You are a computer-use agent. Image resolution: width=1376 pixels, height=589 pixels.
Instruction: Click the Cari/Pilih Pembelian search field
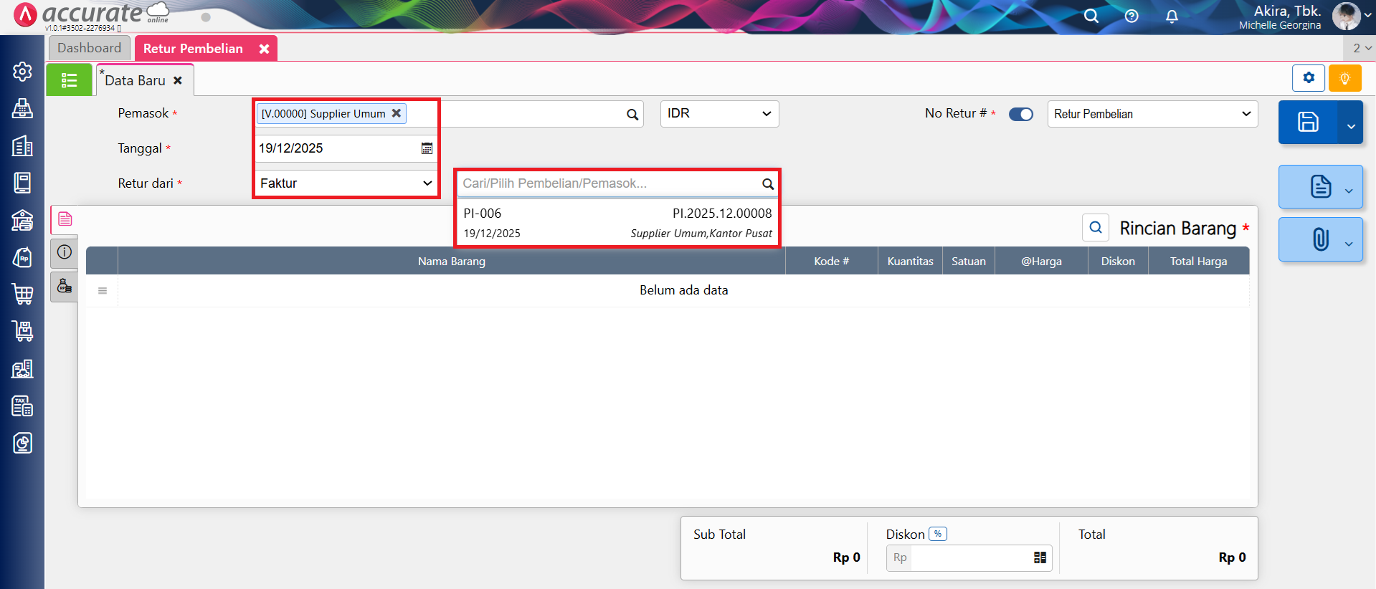coord(609,183)
